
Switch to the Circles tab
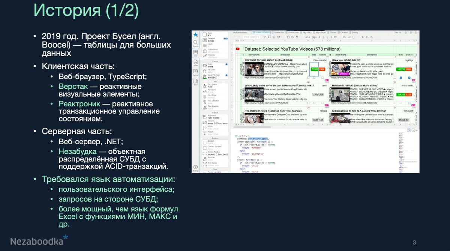coord(332,33)
